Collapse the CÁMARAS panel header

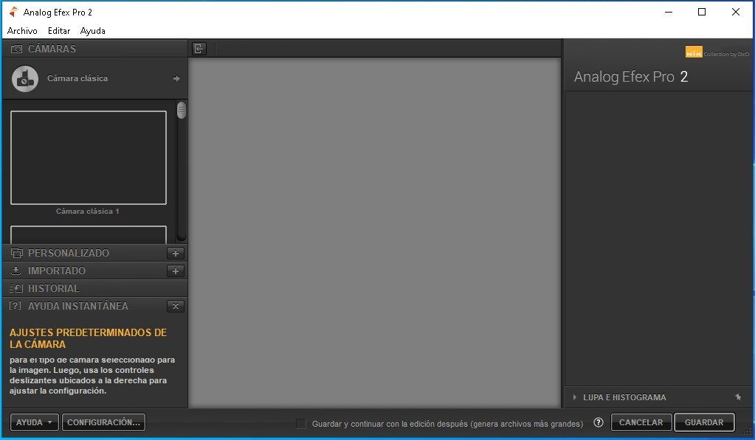pos(95,49)
